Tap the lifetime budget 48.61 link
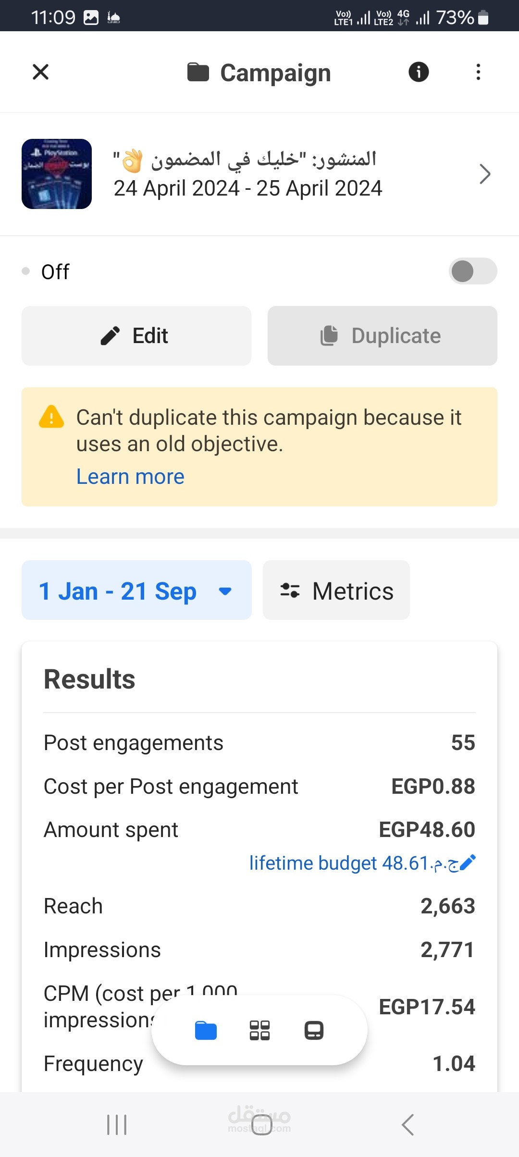 pyautogui.click(x=354, y=863)
